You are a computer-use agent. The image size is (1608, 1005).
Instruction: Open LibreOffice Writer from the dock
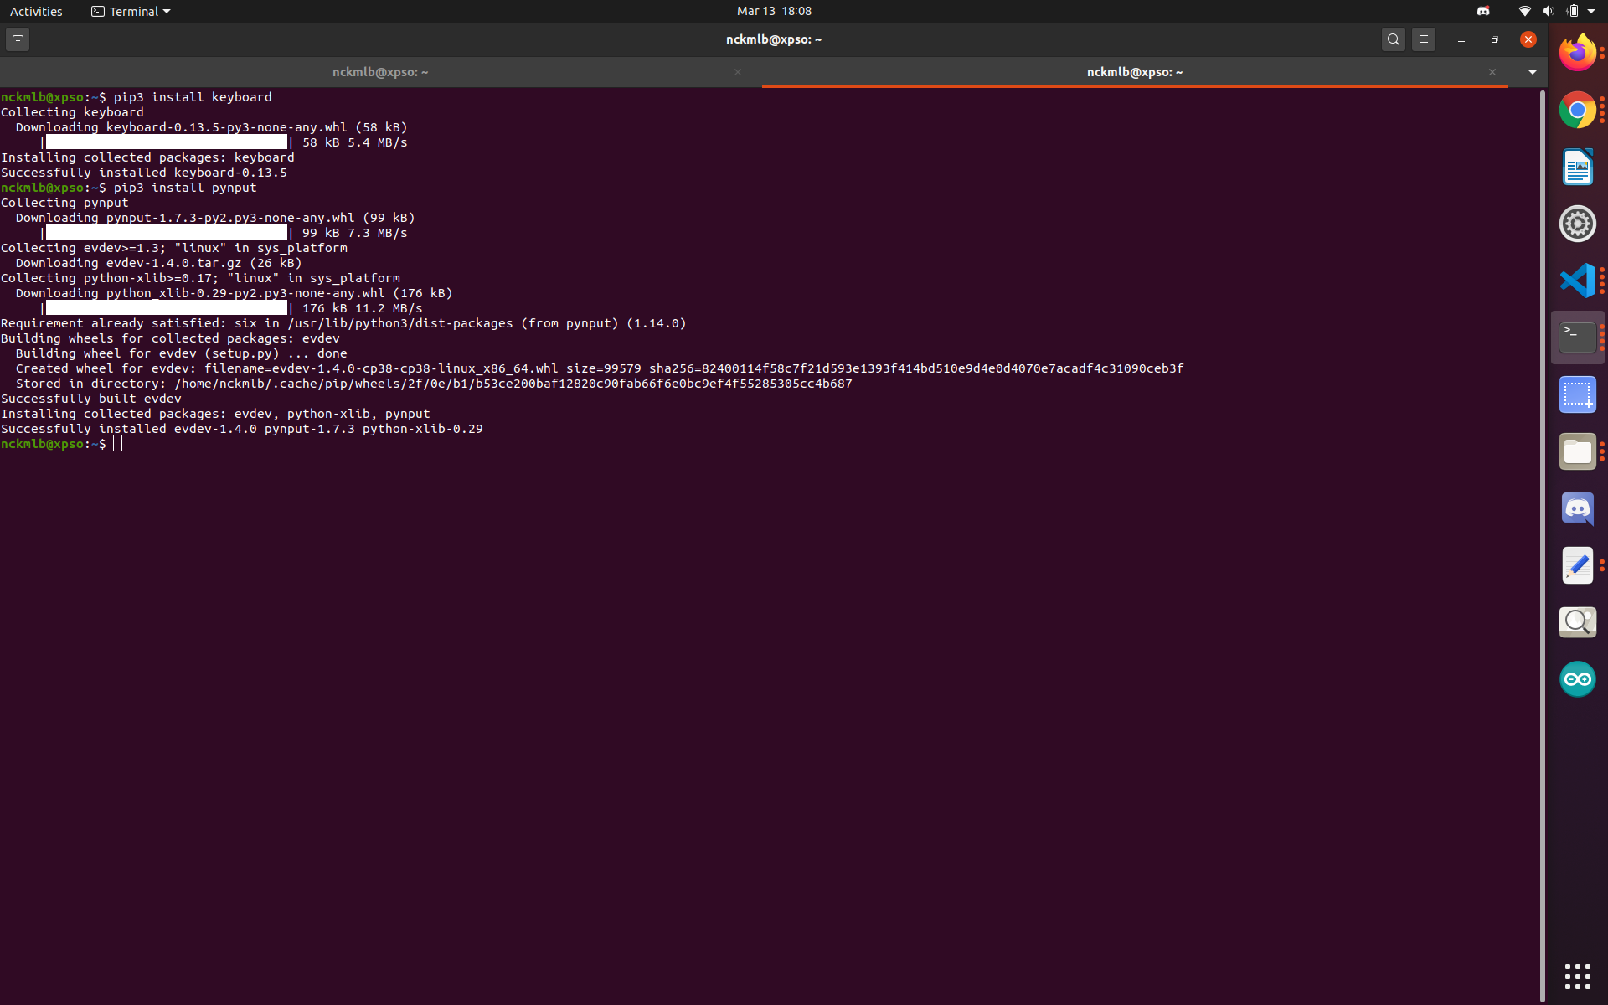click(1577, 167)
